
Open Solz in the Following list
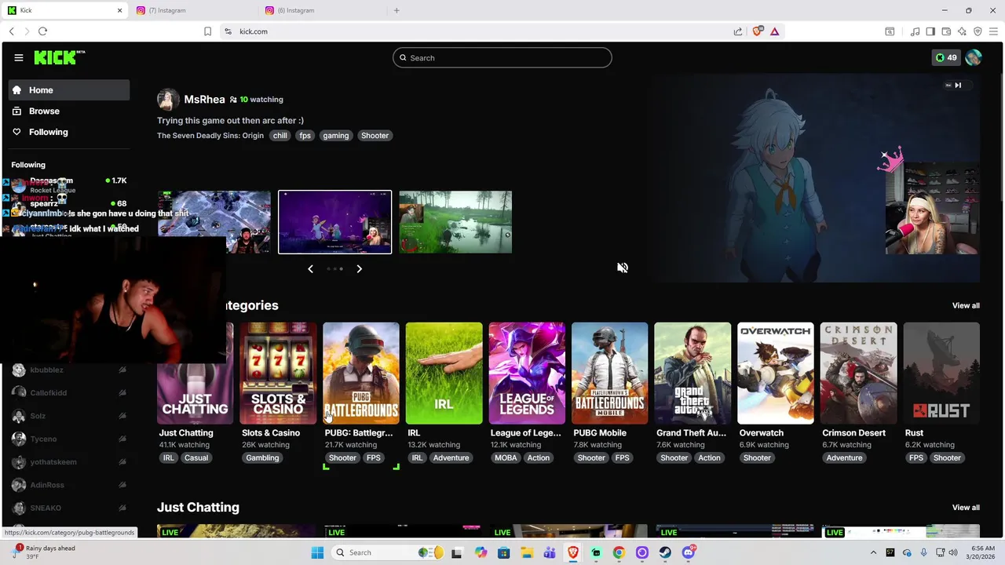[69, 416]
